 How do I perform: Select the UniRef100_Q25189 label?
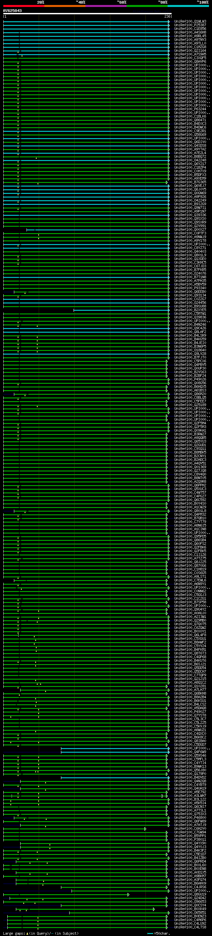click(x=190, y=405)
